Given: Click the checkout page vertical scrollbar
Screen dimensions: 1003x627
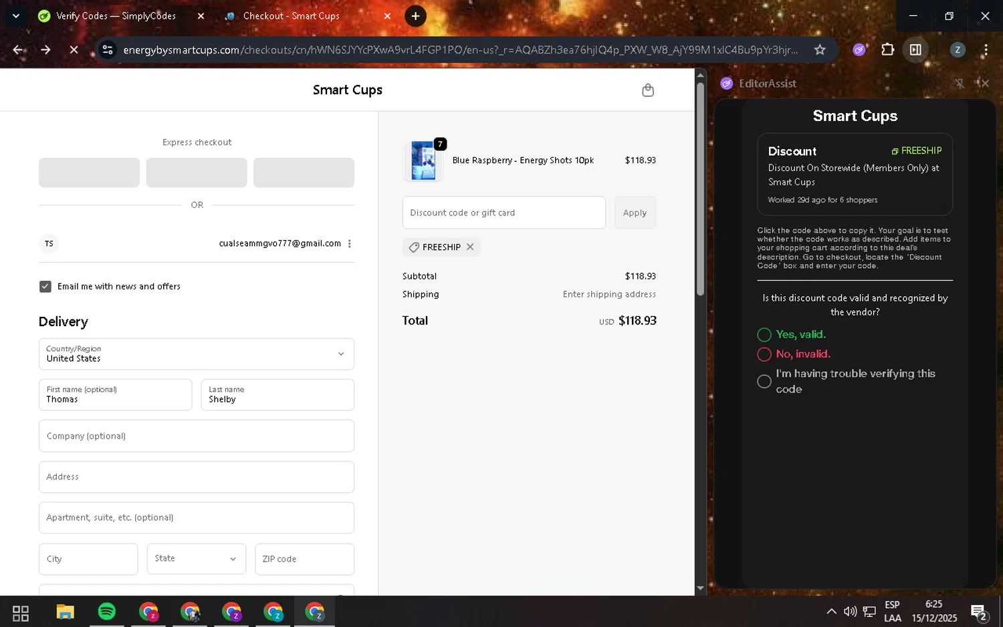Looking at the screenshot, I should pyautogui.click(x=700, y=189).
